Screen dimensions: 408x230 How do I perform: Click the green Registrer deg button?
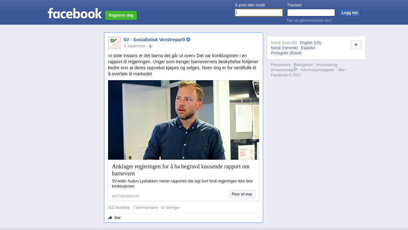pyautogui.click(x=121, y=15)
